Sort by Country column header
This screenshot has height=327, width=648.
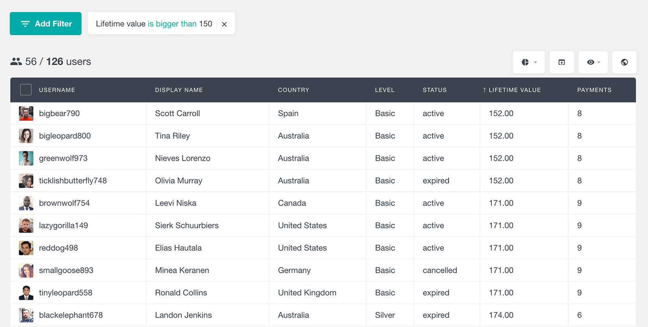[294, 90]
